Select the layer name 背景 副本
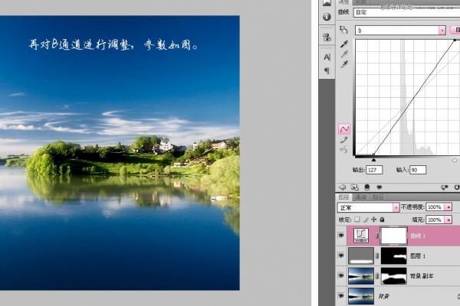The width and height of the screenshot is (460, 306). click(x=422, y=276)
